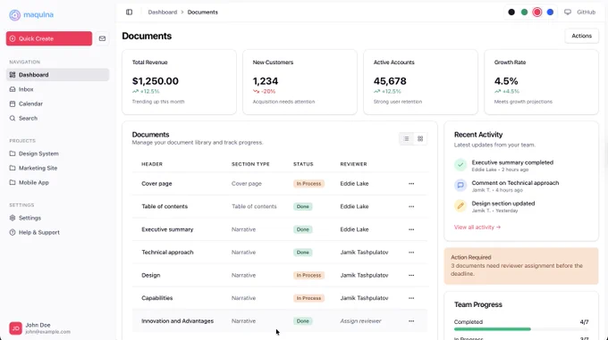Click the Marketing Site folder icon

coord(13,168)
